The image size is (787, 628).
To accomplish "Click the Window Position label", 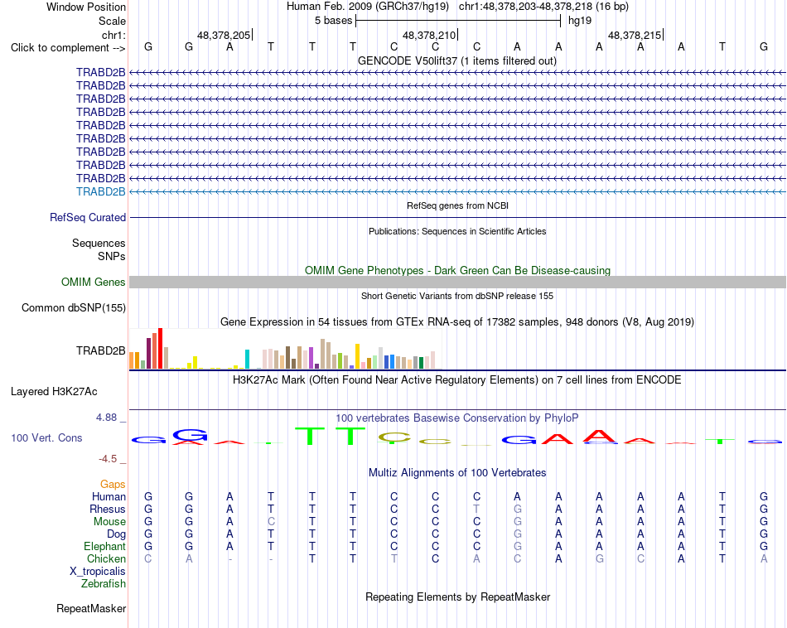I will tap(86, 7).
